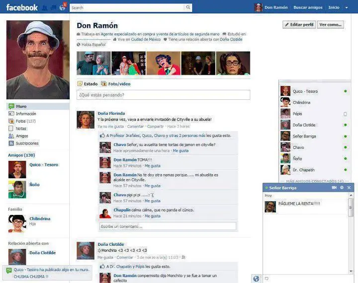Click Me gusta on Doña Clotilde's post

[105, 257]
